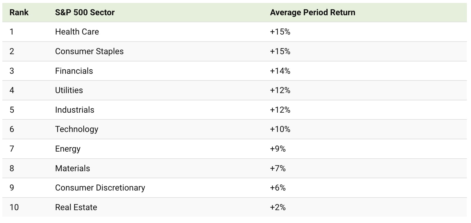Select the Energy sector cell
The height and width of the screenshot is (223, 471).
[68, 149]
